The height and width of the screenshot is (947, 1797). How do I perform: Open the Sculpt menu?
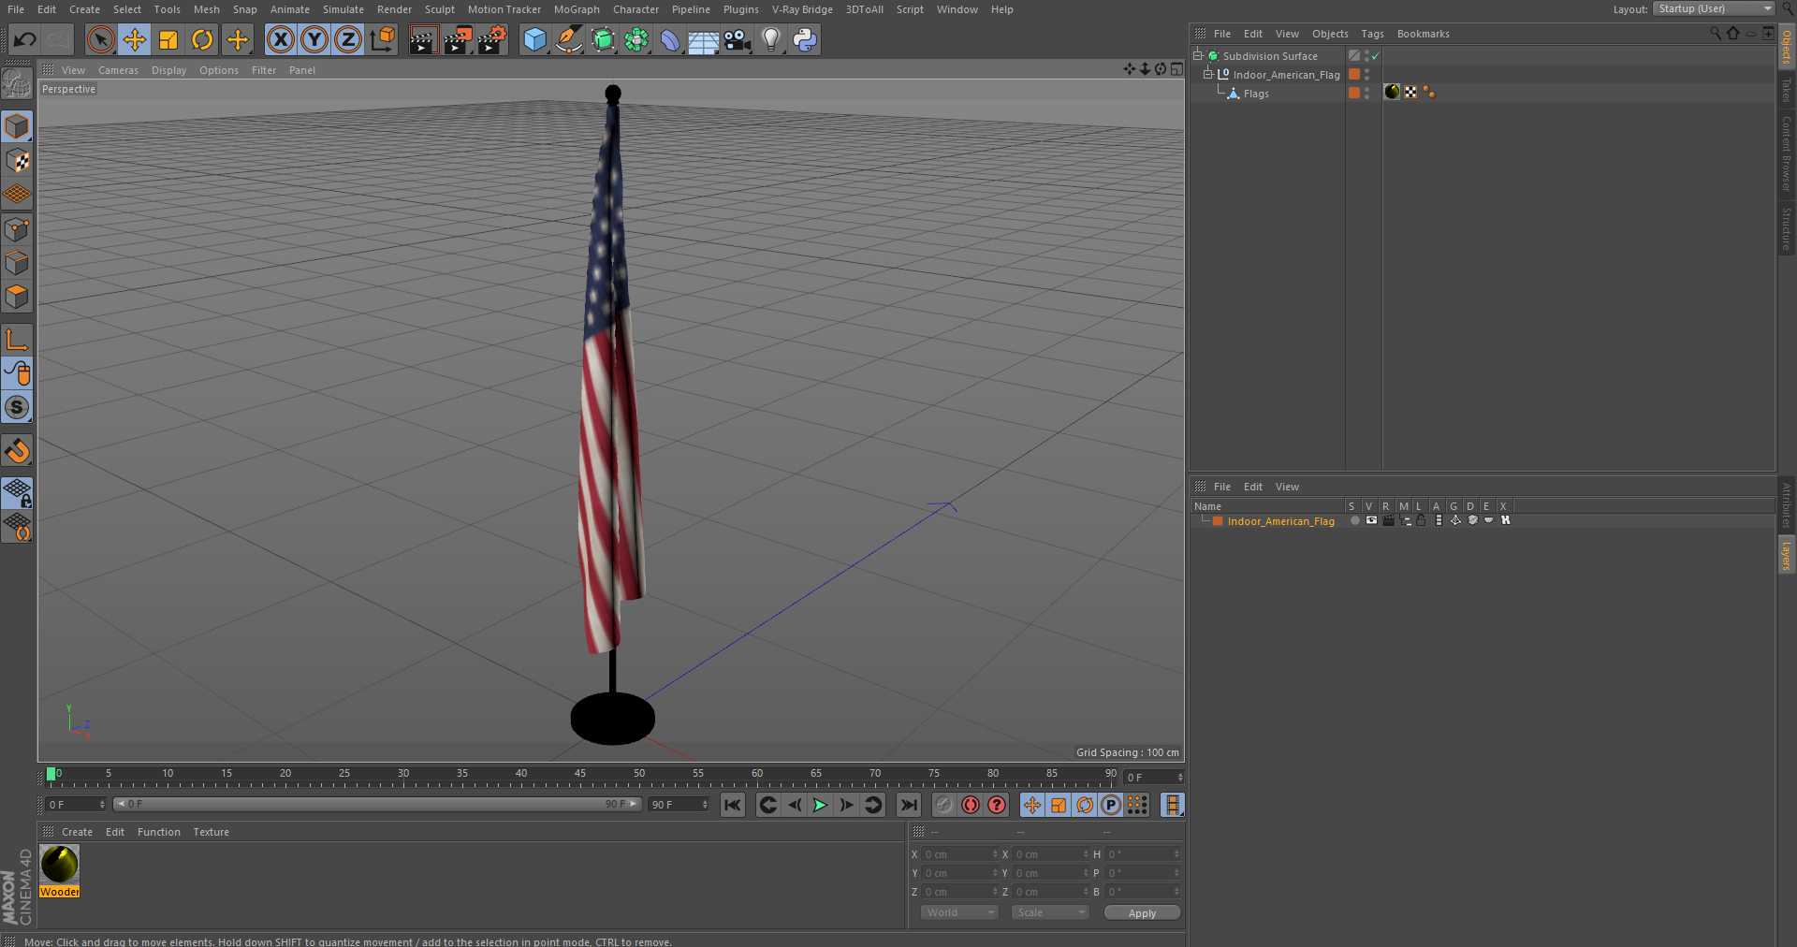(439, 9)
